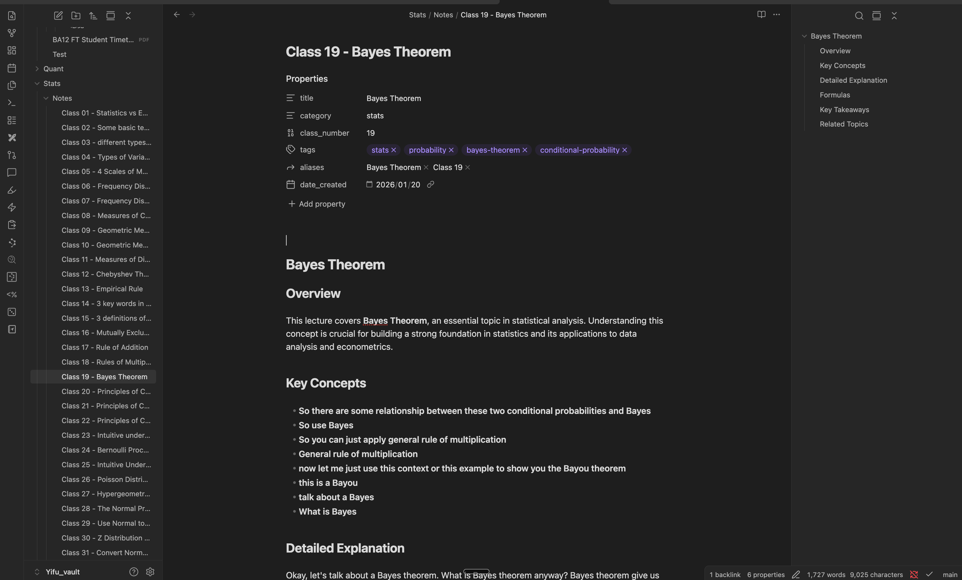Remove the probability tag
This screenshot has height=580, width=962.
pyautogui.click(x=451, y=150)
